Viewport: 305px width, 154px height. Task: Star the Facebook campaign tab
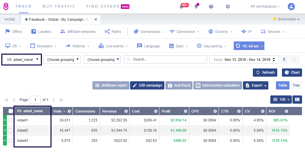(87, 19)
